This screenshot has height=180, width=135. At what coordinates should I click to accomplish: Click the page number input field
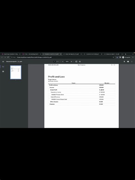pos(55,62)
